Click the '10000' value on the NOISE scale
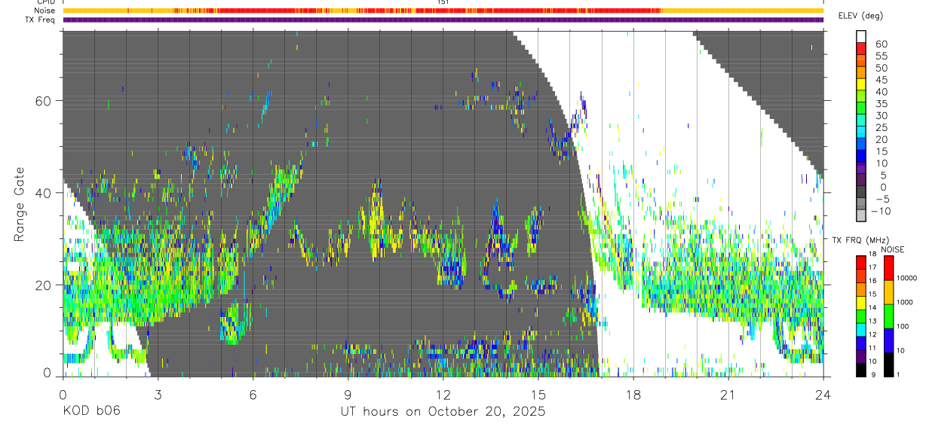The image size is (926, 427). coord(906,278)
